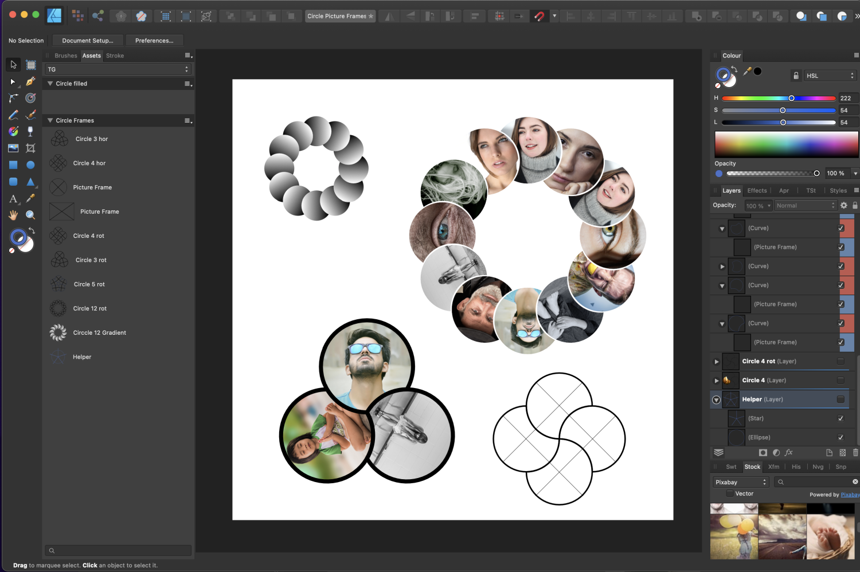Click the Powered by Pixabay link
This screenshot has width=860, height=572.
(x=849, y=494)
